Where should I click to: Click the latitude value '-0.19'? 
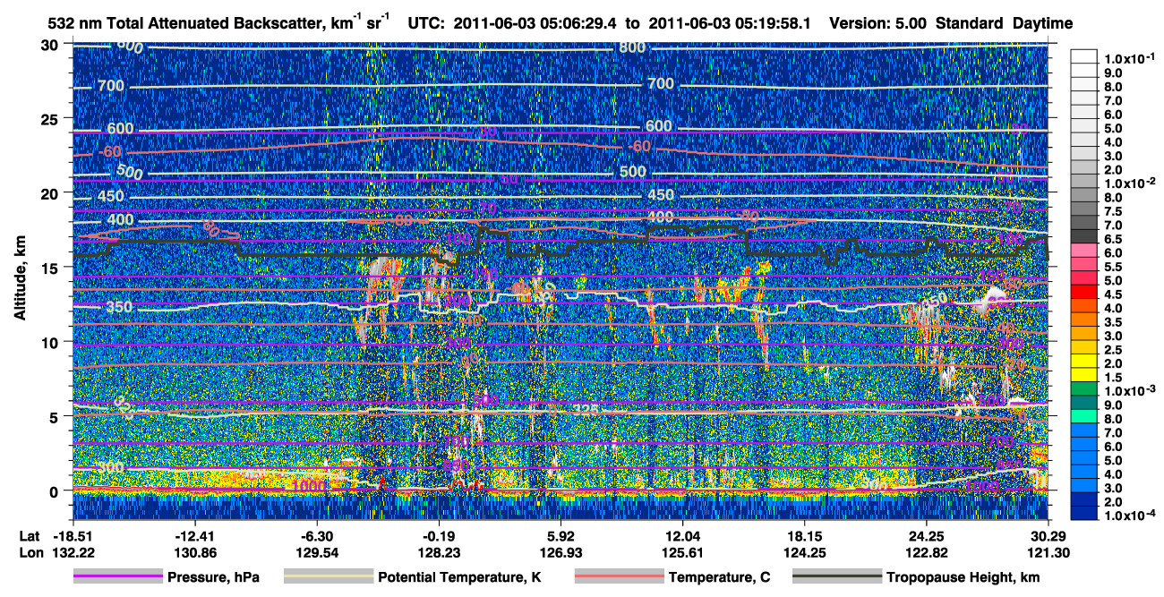[439, 536]
